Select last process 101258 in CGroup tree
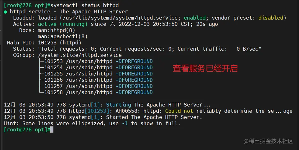Image resolution: width=299 pixels, height=150 pixels. 53,92
